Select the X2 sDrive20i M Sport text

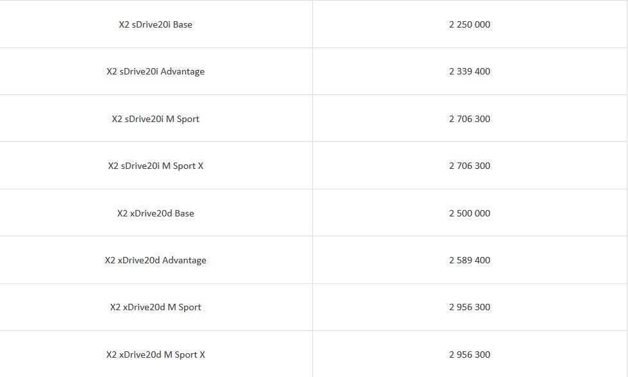click(x=155, y=119)
